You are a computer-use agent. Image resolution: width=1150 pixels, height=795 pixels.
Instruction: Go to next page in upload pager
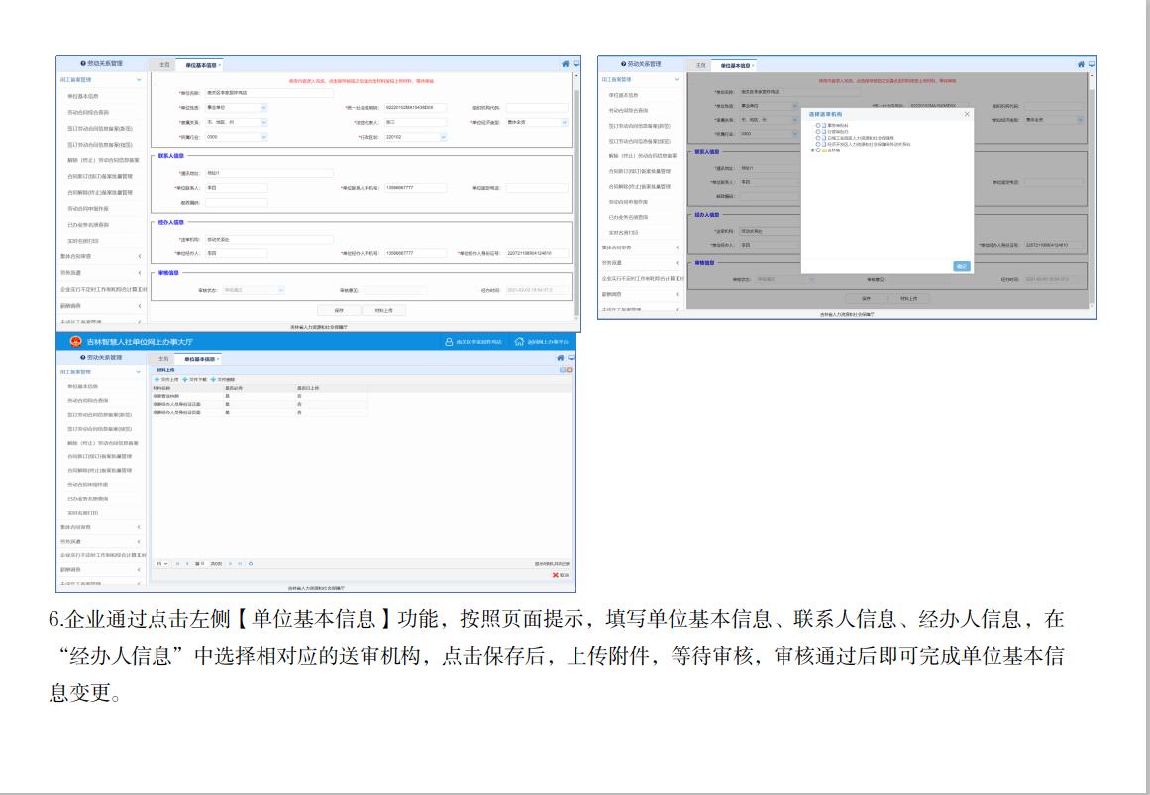pyautogui.click(x=230, y=564)
